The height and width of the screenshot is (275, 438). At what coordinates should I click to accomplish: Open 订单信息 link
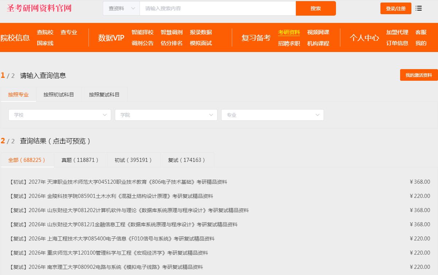pyautogui.click(x=397, y=43)
